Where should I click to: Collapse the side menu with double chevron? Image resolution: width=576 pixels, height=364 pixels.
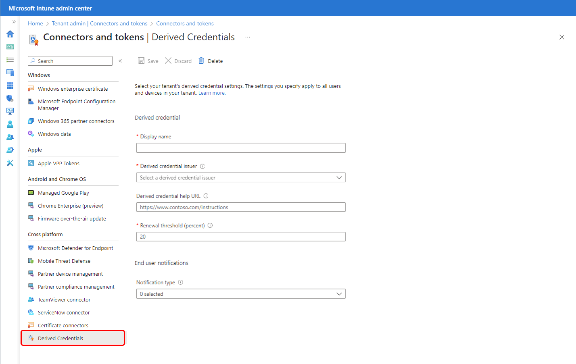coord(120,61)
